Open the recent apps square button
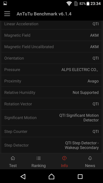This screenshot has height=183, width=103. click(80, 177)
